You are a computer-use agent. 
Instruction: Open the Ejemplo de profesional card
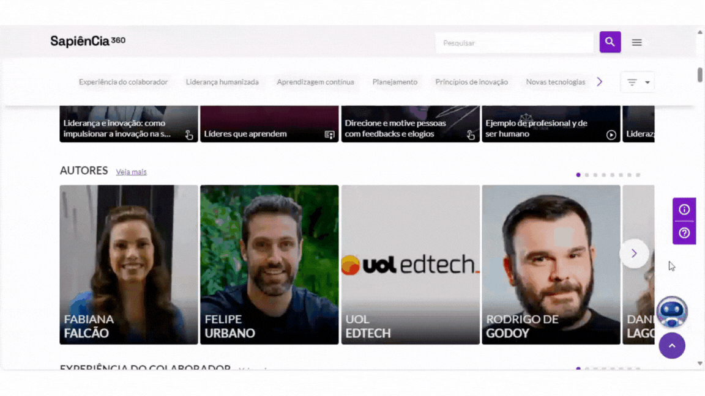(x=551, y=124)
